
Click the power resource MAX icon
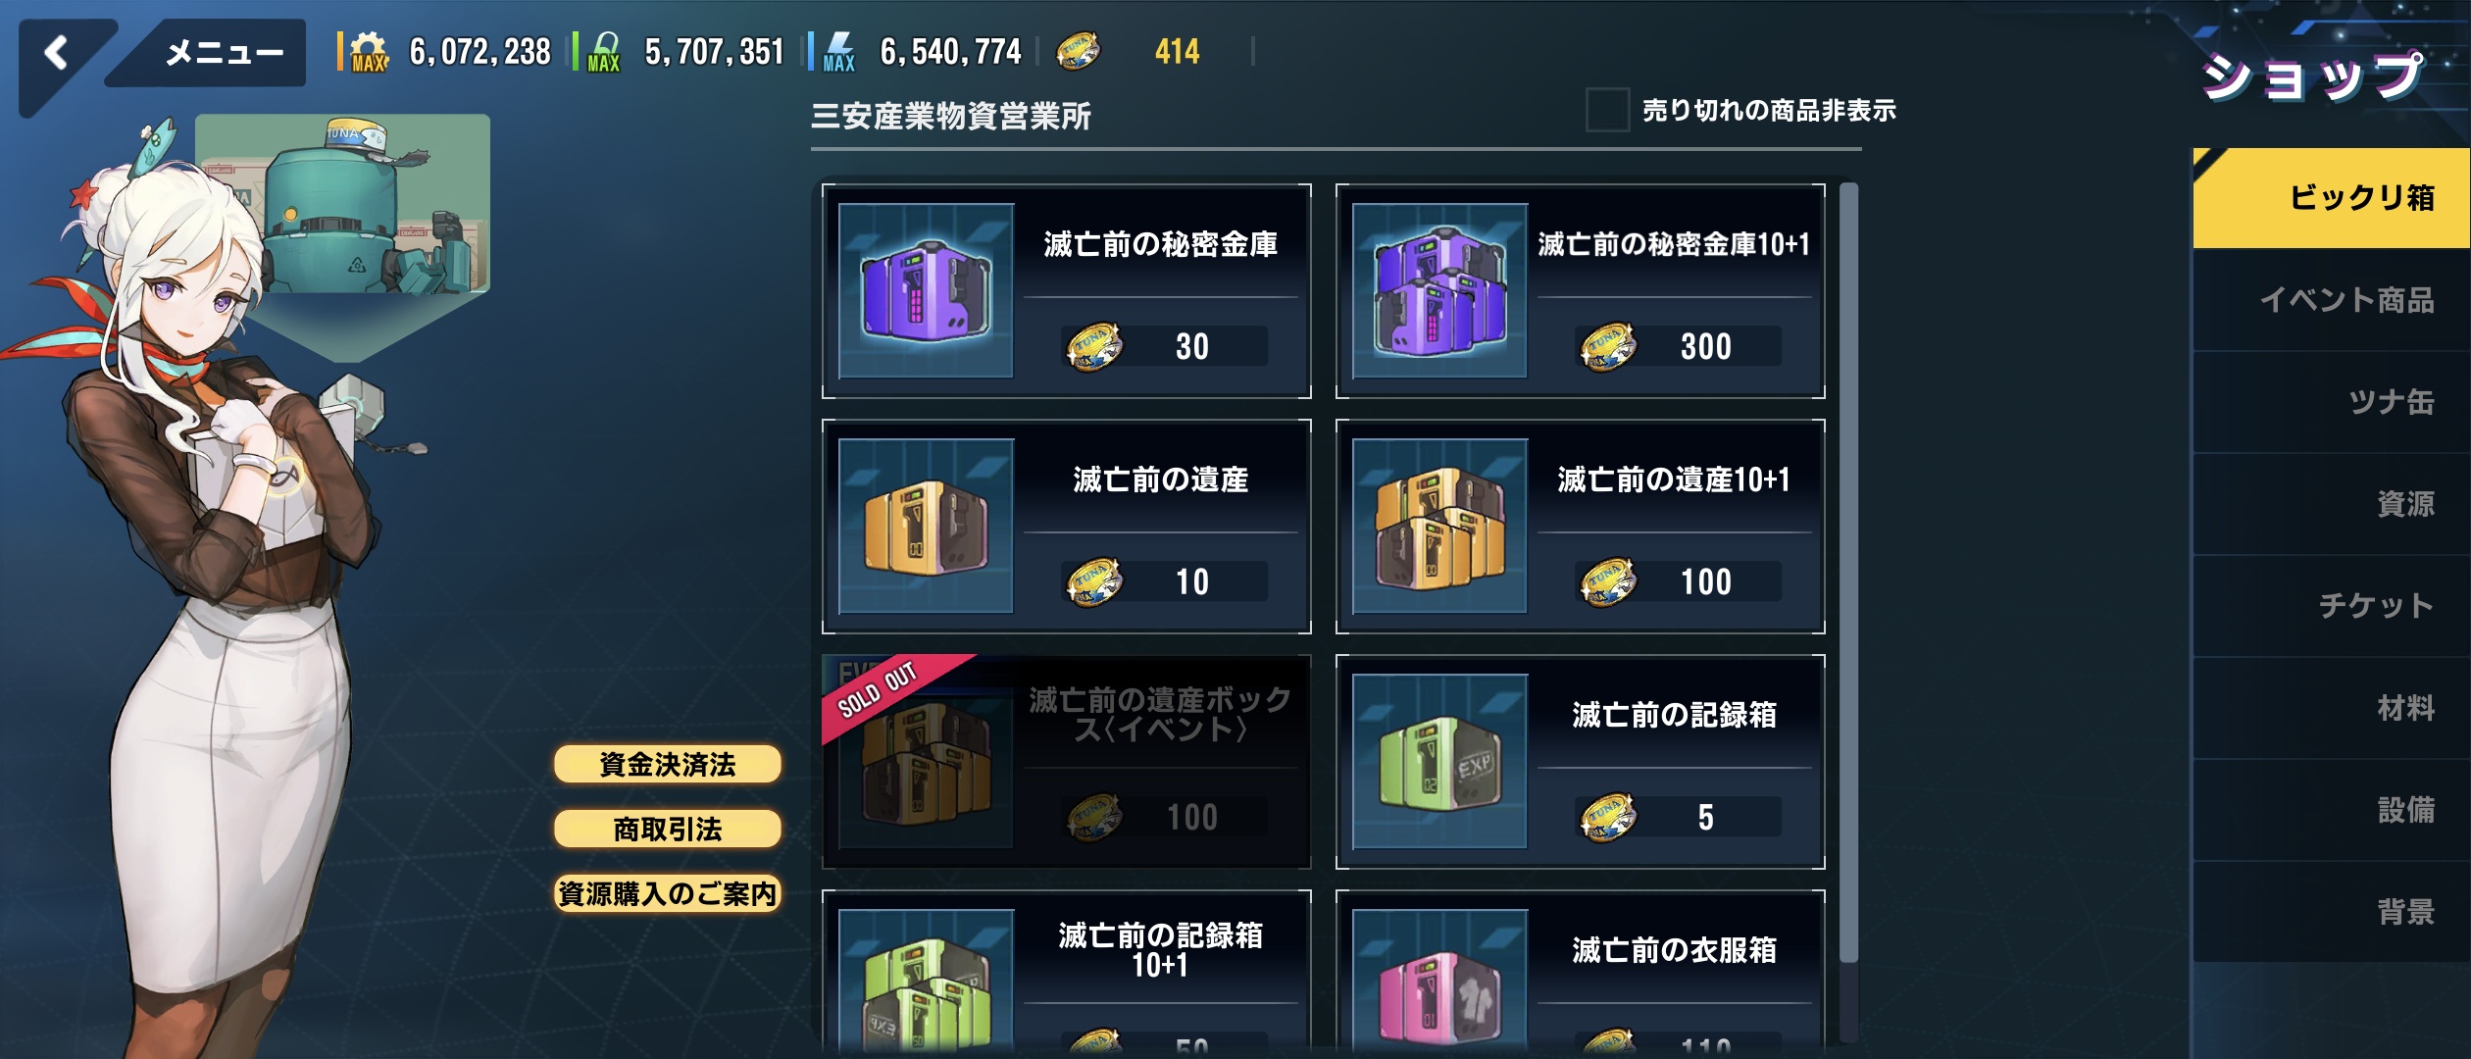pyautogui.click(x=839, y=51)
